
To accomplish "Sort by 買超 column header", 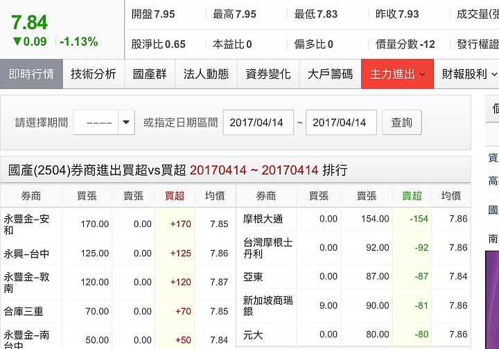I will click(x=174, y=196).
